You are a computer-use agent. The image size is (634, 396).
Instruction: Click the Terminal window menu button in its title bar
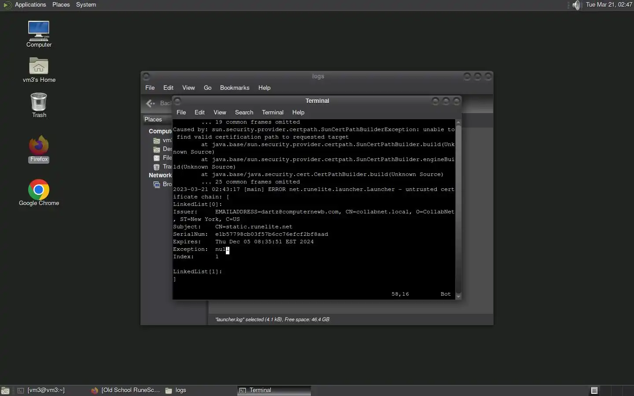pos(178,101)
